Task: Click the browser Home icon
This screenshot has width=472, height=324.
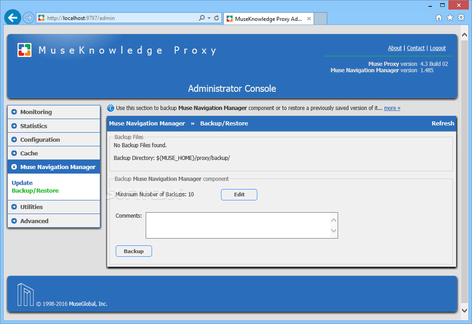Action: click(x=439, y=18)
